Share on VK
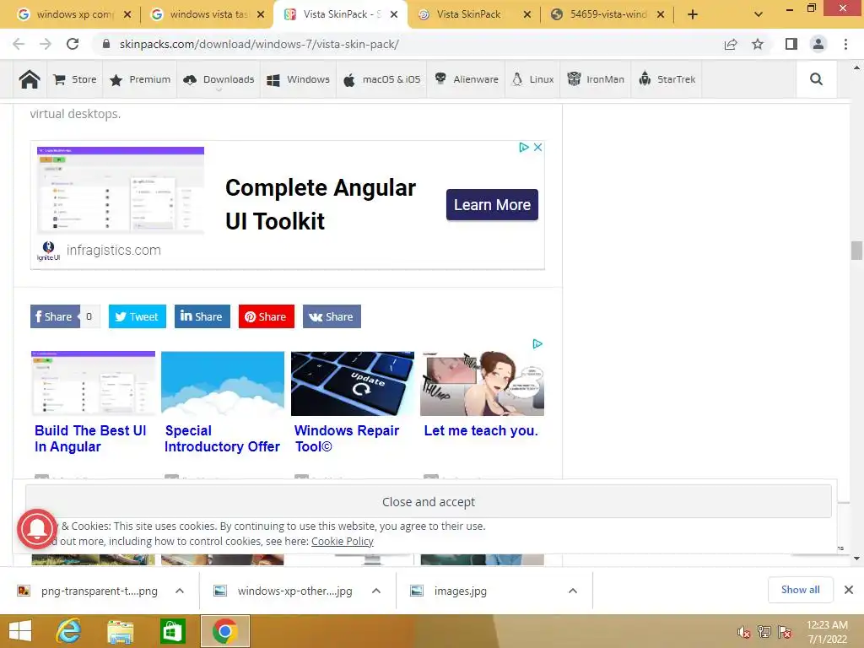 [x=332, y=316]
